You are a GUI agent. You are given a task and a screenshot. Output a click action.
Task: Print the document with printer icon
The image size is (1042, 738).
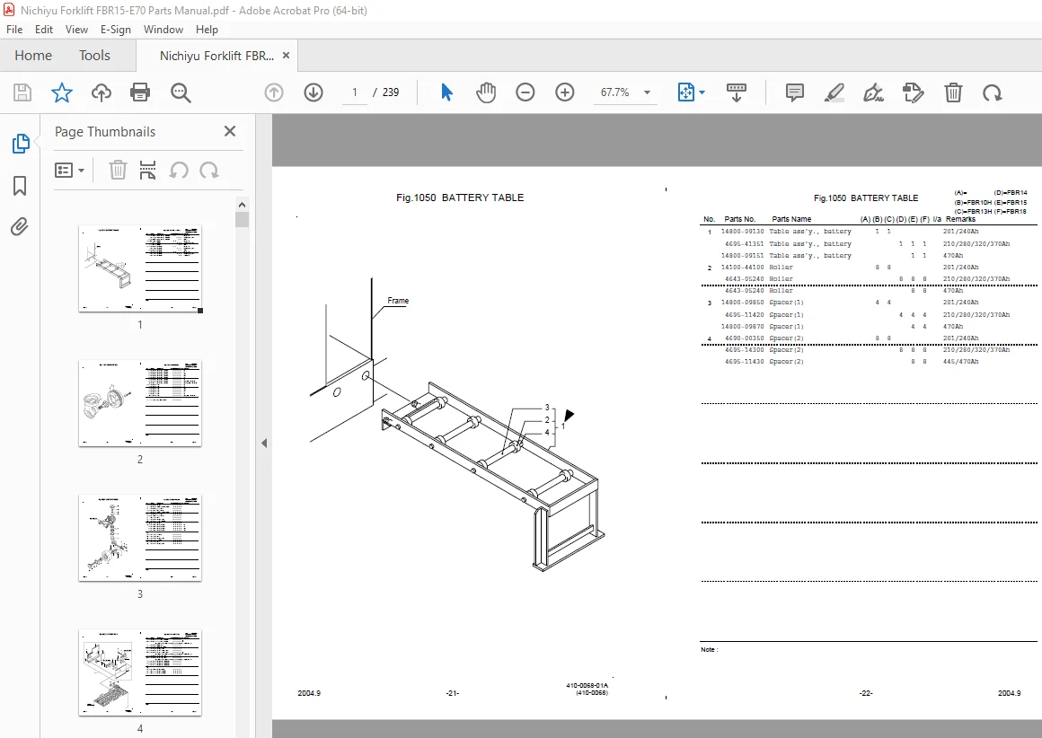140,92
